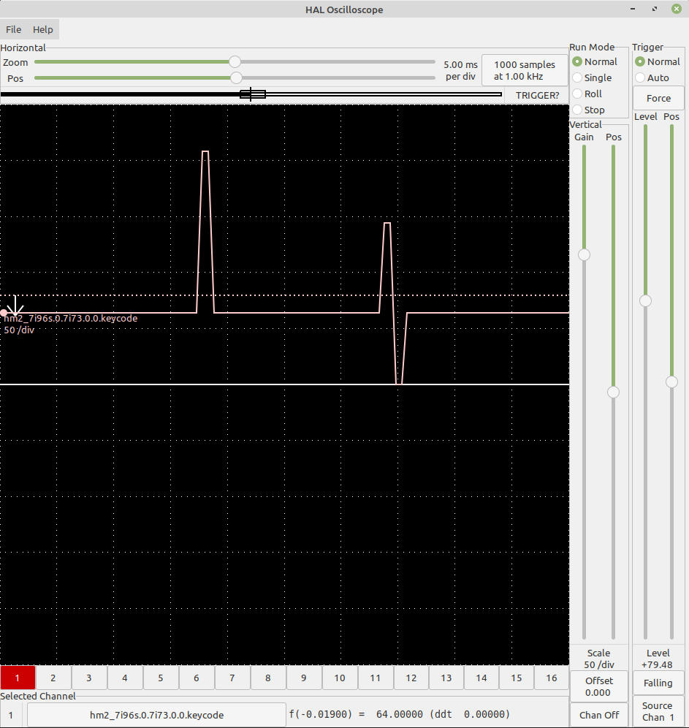Select channel 9 button
Viewport: 689px width, 728px height.
(303, 678)
